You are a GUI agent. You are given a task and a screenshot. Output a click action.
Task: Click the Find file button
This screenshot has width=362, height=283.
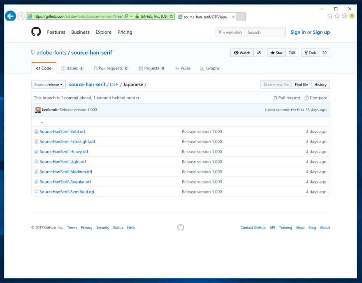pos(301,84)
